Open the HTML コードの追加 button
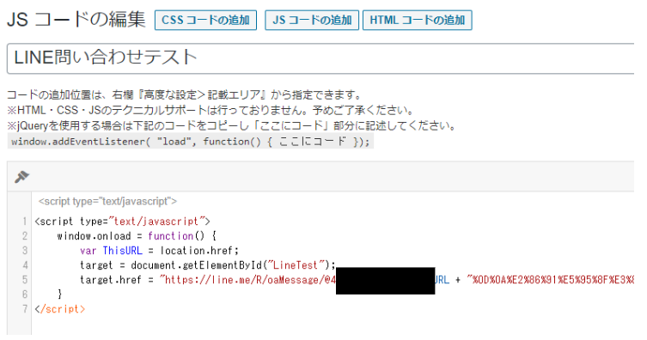Viewport: 647px width, 340px height. (418, 21)
